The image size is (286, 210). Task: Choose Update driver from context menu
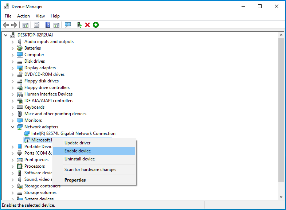point(94,143)
